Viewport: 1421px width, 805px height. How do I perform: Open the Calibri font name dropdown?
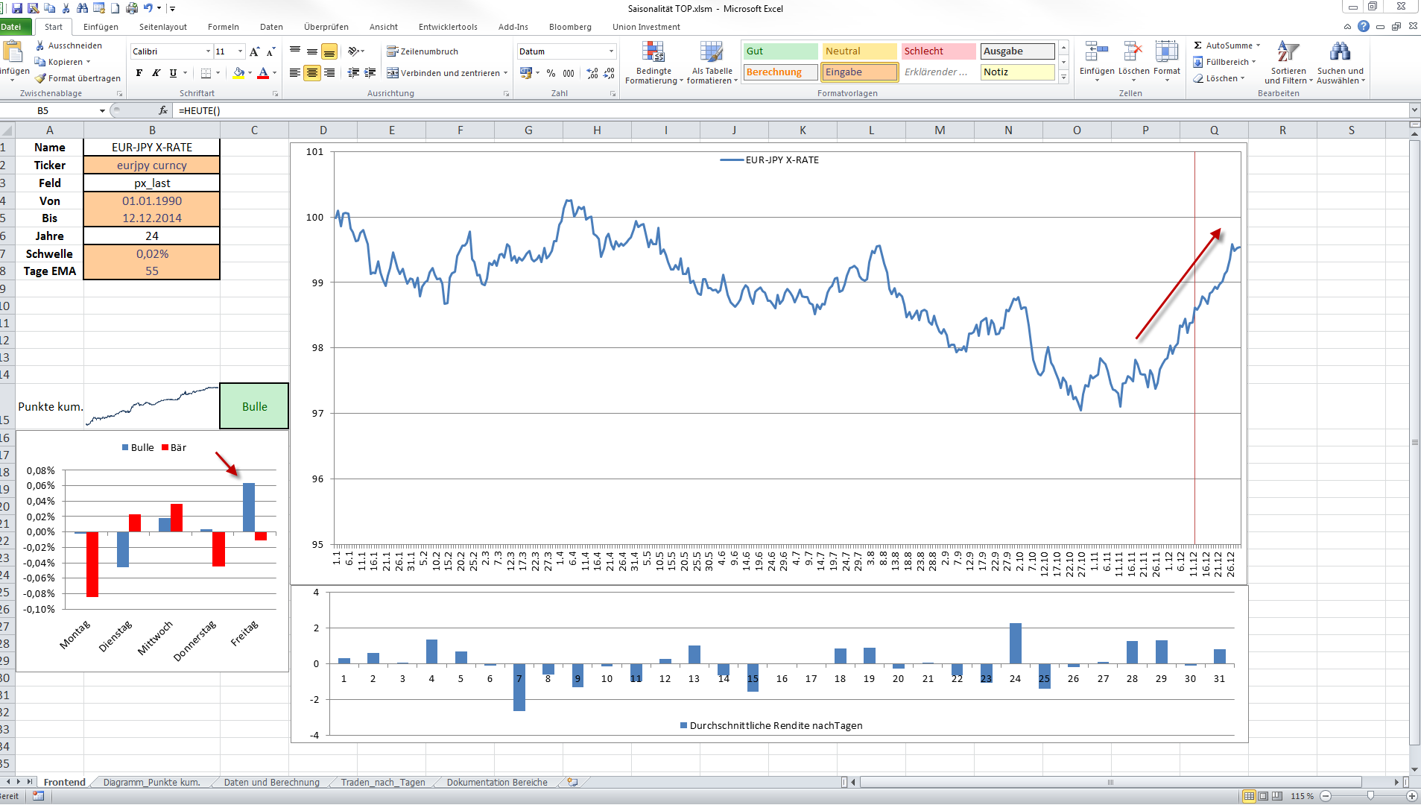click(x=208, y=51)
